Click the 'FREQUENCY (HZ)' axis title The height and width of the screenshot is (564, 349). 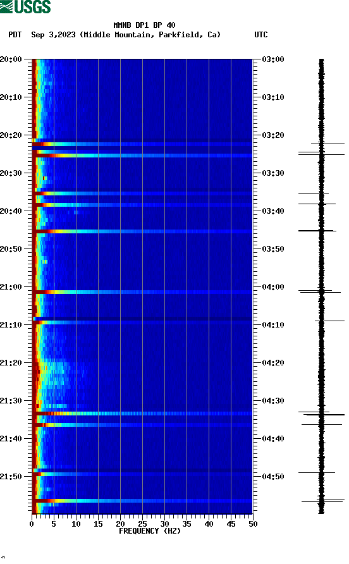tap(150, 531)
